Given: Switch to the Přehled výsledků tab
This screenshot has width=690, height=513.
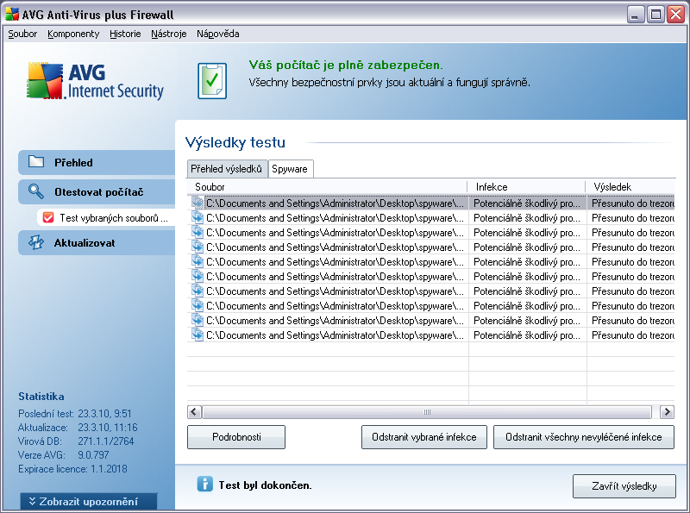Looking at the screenshot, I should pyautogui.click(x=227, y=169).
